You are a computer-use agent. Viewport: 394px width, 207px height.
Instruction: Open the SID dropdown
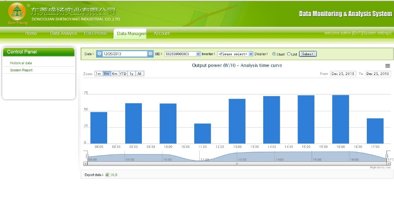[x=182, y=54]
